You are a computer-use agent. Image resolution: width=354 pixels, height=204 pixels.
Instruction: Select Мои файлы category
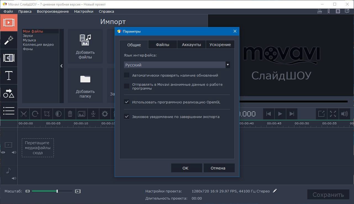click(40, 31)
